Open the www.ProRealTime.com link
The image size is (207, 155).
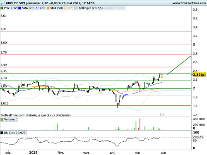click(189, 3)
